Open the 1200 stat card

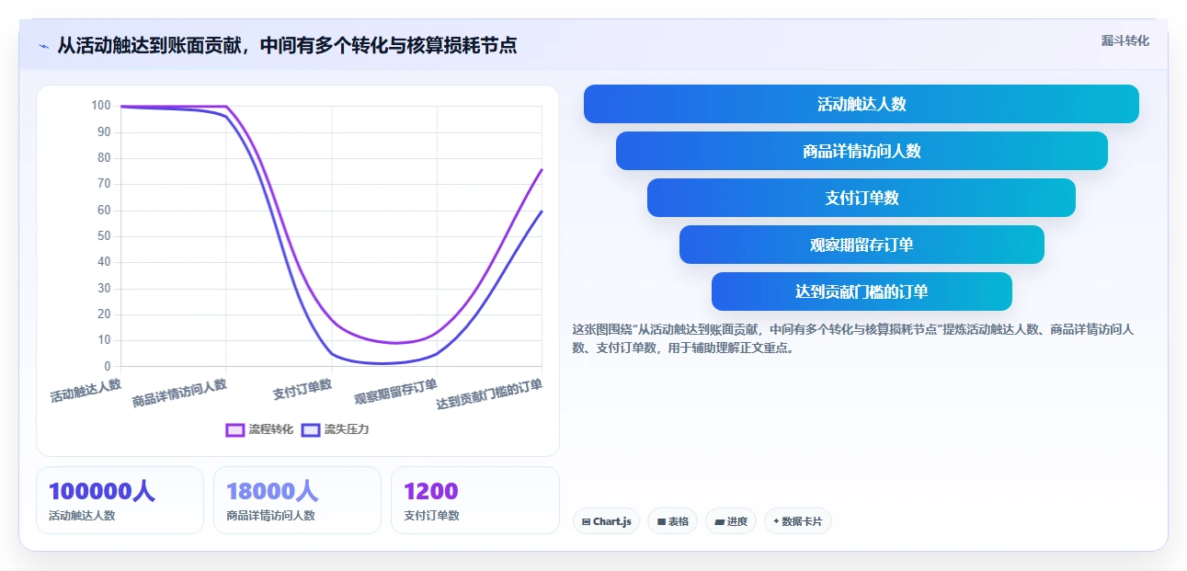point(474,500)
